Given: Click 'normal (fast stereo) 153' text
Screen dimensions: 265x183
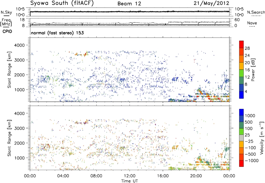Looking at the screenshot, I should [x=57, y=33].
